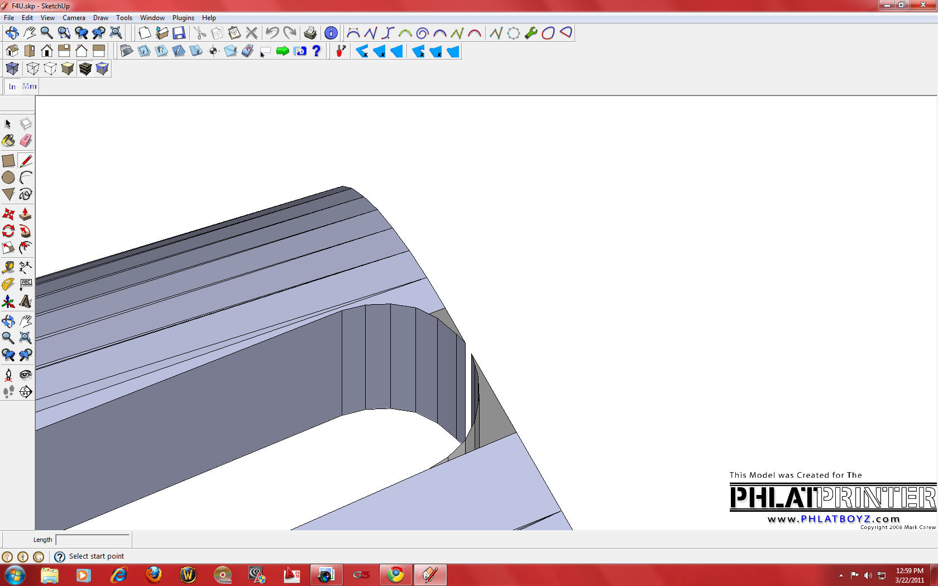The width and height of the screenshot is (938, 586).
Task: Open the Plugins menu
Action: click(183, 18)
